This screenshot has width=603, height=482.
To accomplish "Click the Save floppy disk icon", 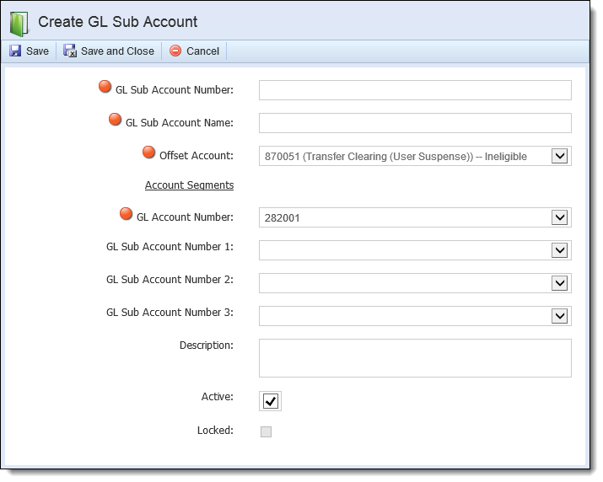I will pos(15,51).
